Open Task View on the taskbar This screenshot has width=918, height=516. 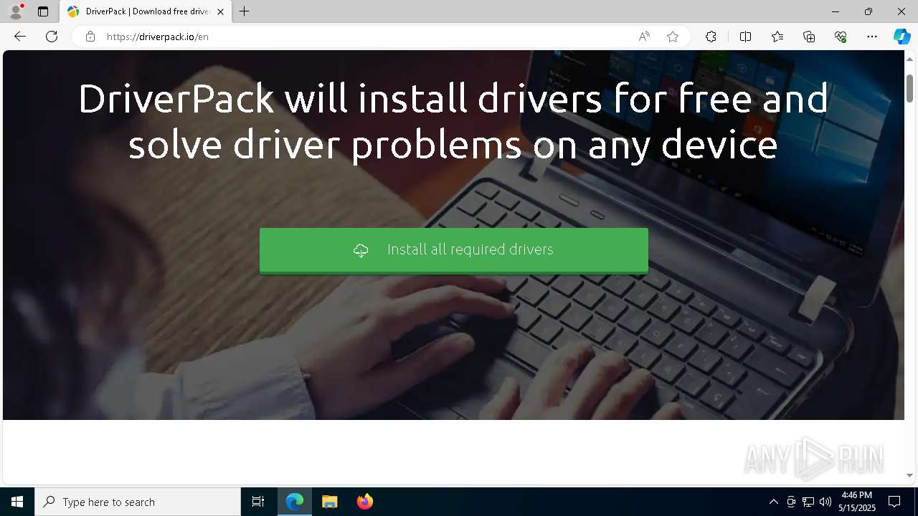[258, 502]
